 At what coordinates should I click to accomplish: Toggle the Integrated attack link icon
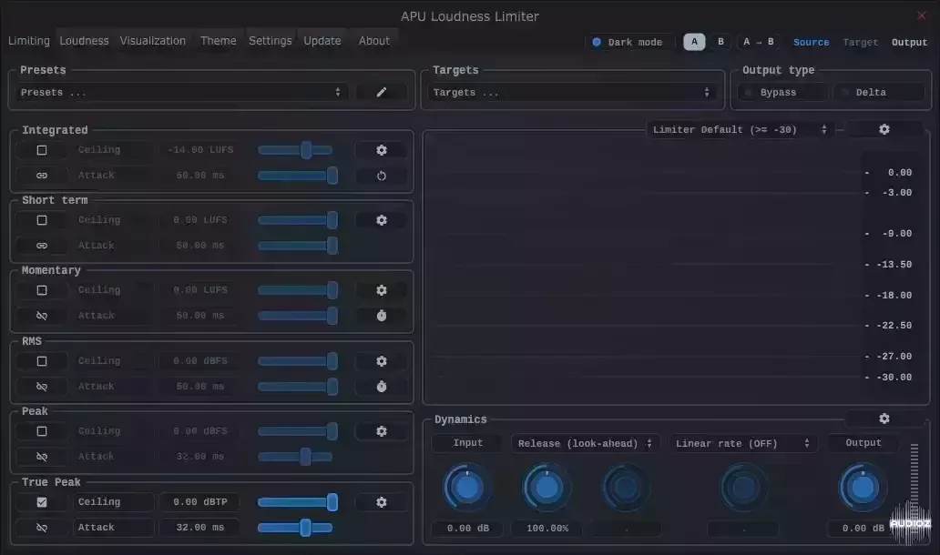pos(41,176)
